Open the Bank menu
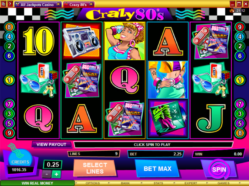Image resolution: width=249 pixels, height=186 pixels. pos(125,183)
